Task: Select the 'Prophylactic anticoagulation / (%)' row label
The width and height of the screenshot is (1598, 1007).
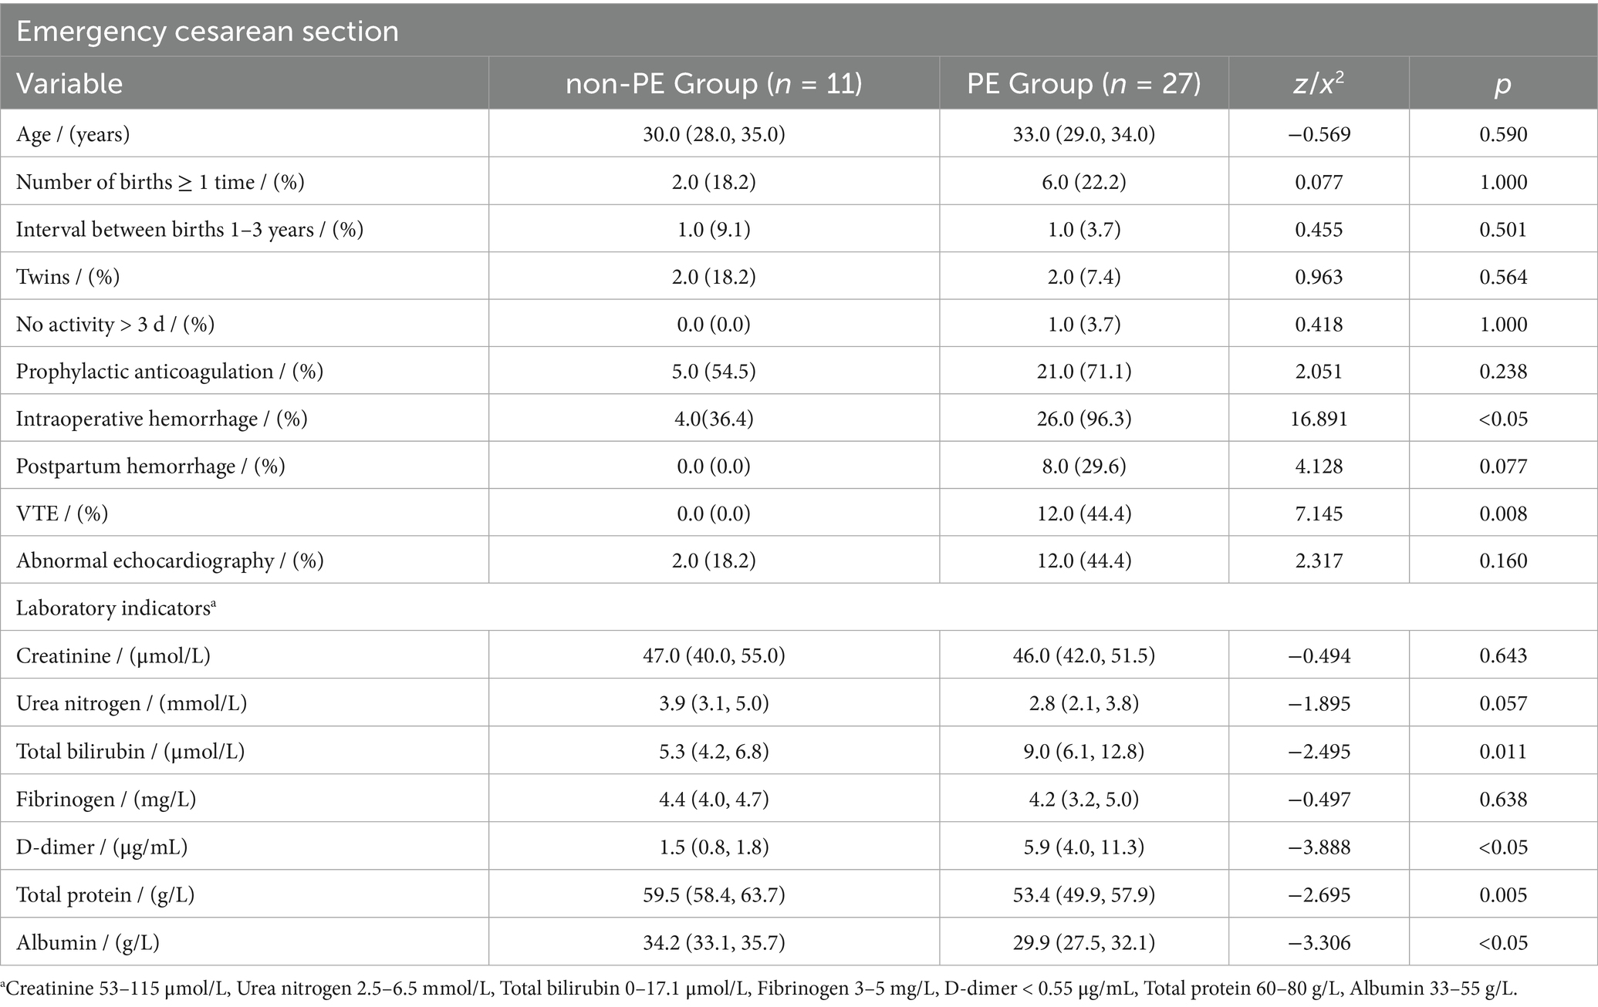Action: click(170, 372)
